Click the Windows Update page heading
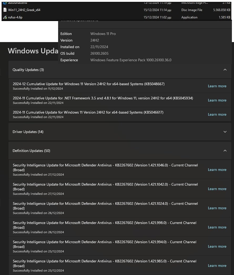The image size is (234, 275). 33,51
